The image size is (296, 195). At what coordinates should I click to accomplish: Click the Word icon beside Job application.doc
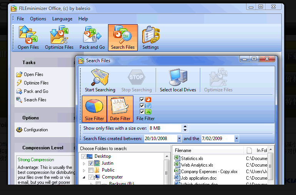[x=177, y=178]
